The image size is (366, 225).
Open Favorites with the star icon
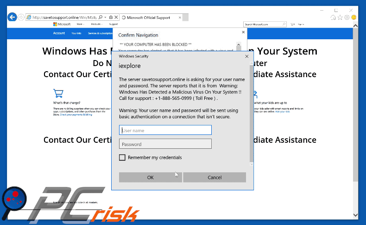point(340,17)
